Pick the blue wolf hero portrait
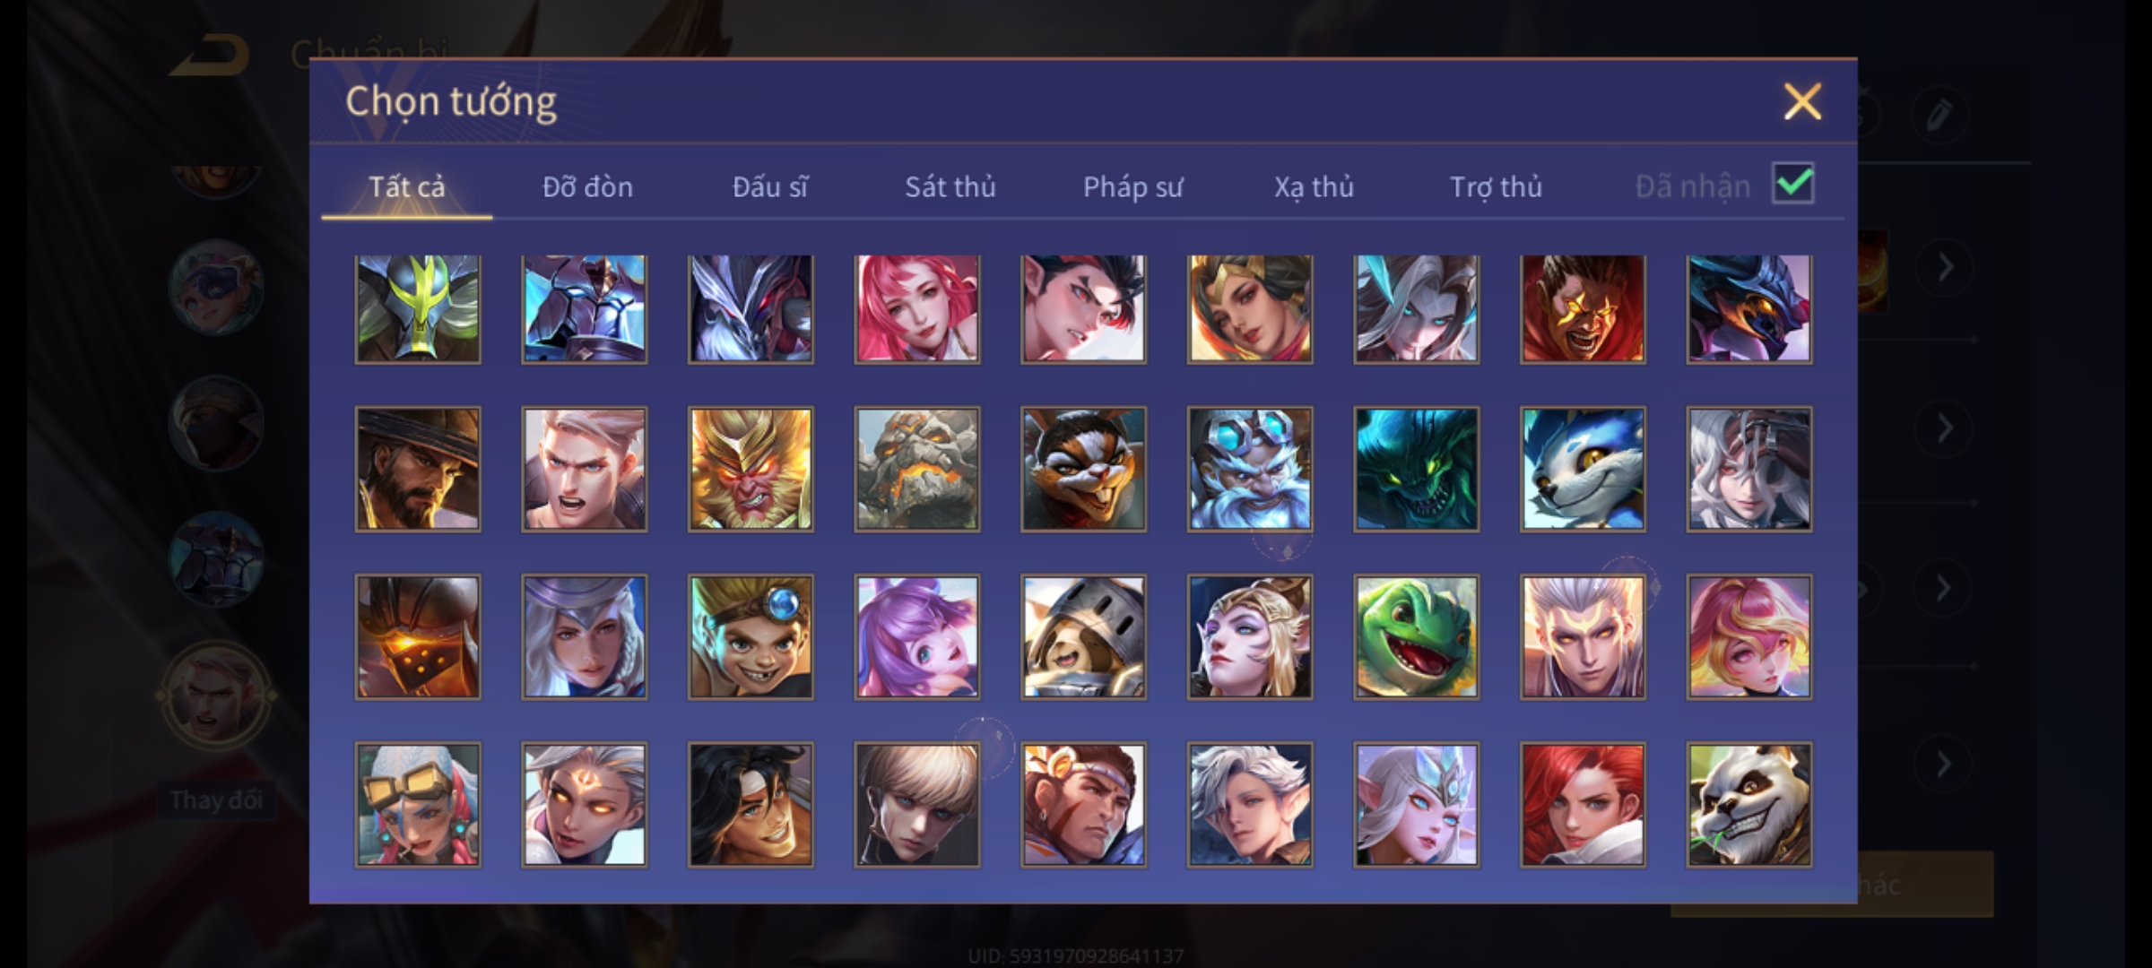The image size is (2152, 968). [1583, 470]
